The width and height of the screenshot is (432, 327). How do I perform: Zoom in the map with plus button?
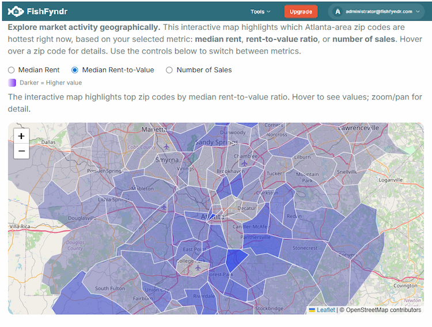pos(21,136)
